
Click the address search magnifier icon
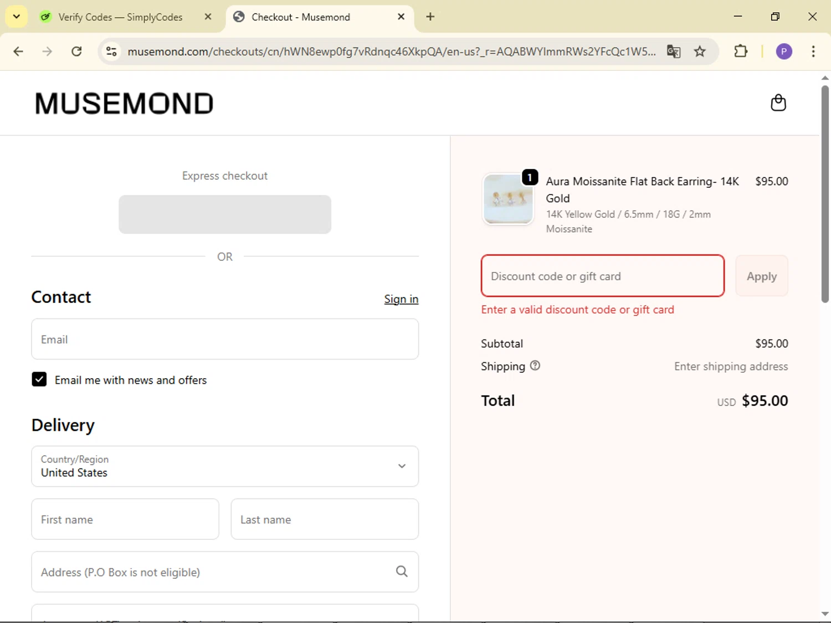pyautogui.click(x=402, y=571)
